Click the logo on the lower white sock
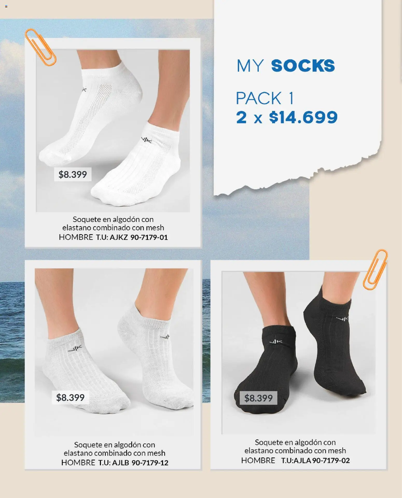 (x=147, y=140)
